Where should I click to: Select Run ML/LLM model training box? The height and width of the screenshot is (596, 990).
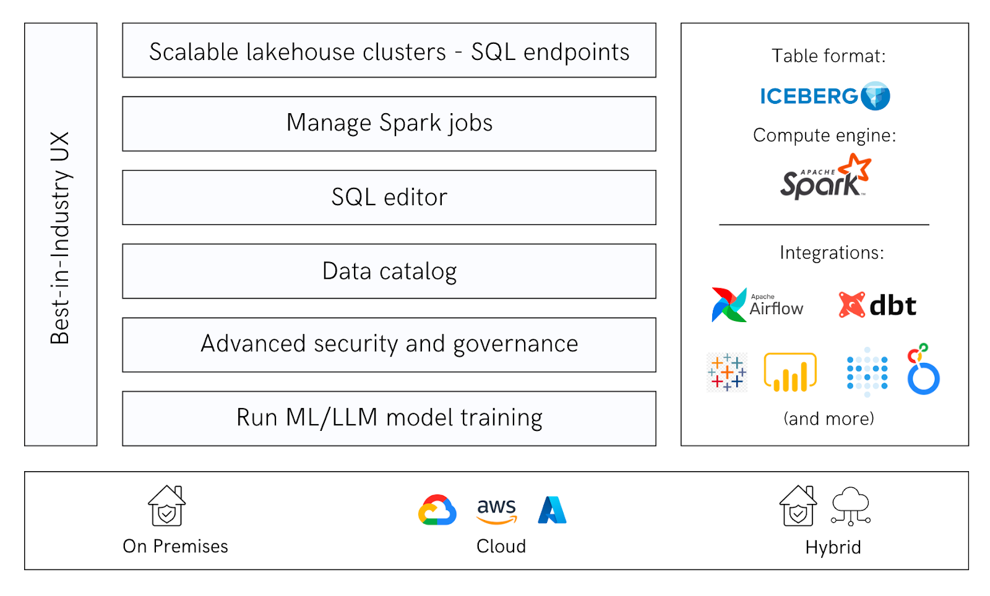point(389,419)
